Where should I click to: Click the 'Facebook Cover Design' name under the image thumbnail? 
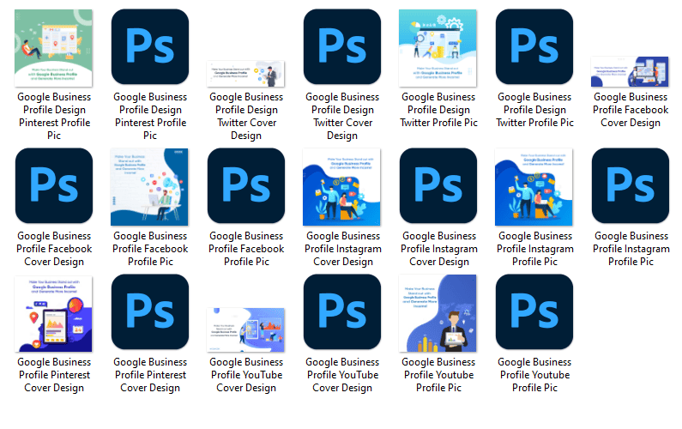click(631, 110)
